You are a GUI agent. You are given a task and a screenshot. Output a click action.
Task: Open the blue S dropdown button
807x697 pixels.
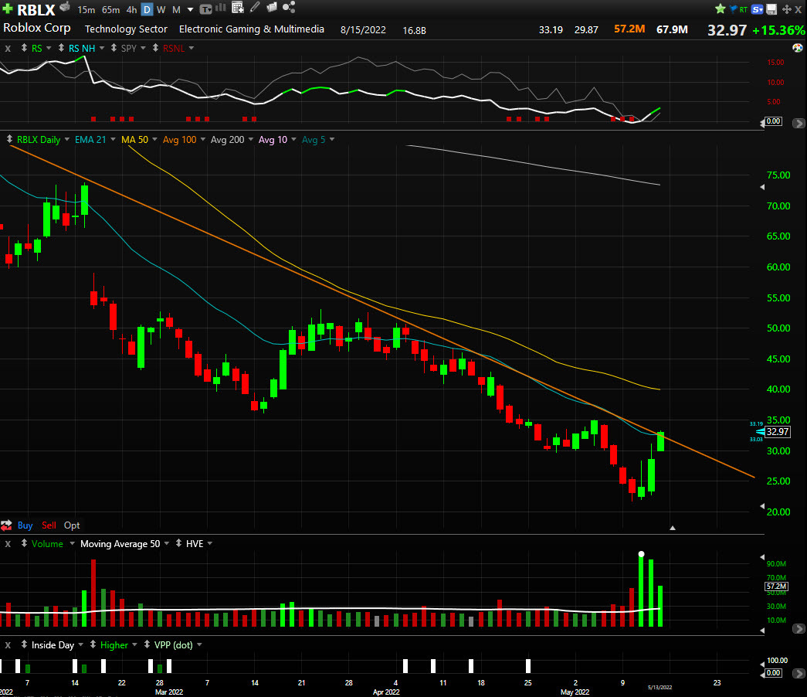(757, 9)
